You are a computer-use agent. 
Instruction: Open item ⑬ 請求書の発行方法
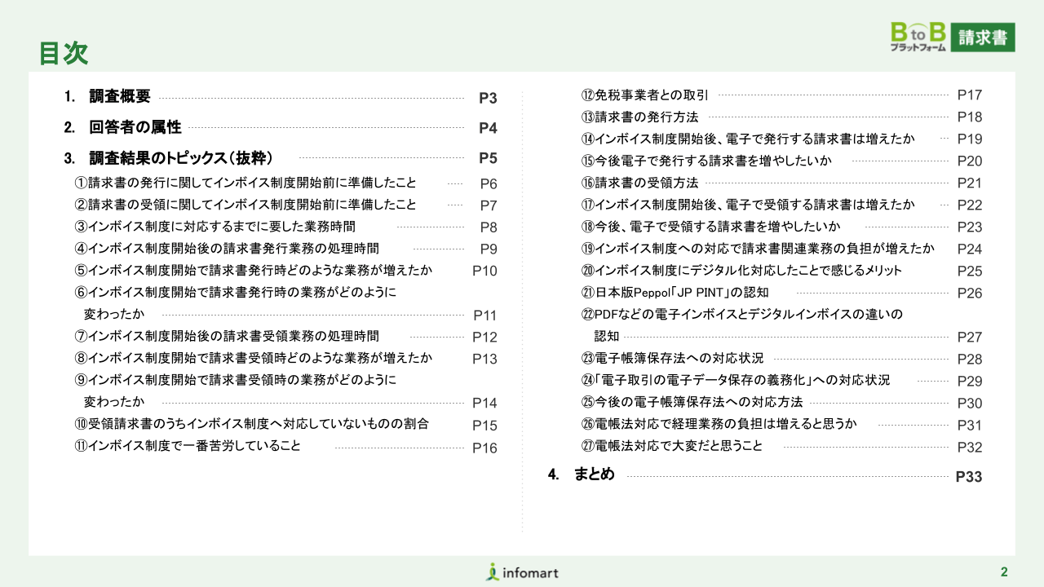click(639, 117)
